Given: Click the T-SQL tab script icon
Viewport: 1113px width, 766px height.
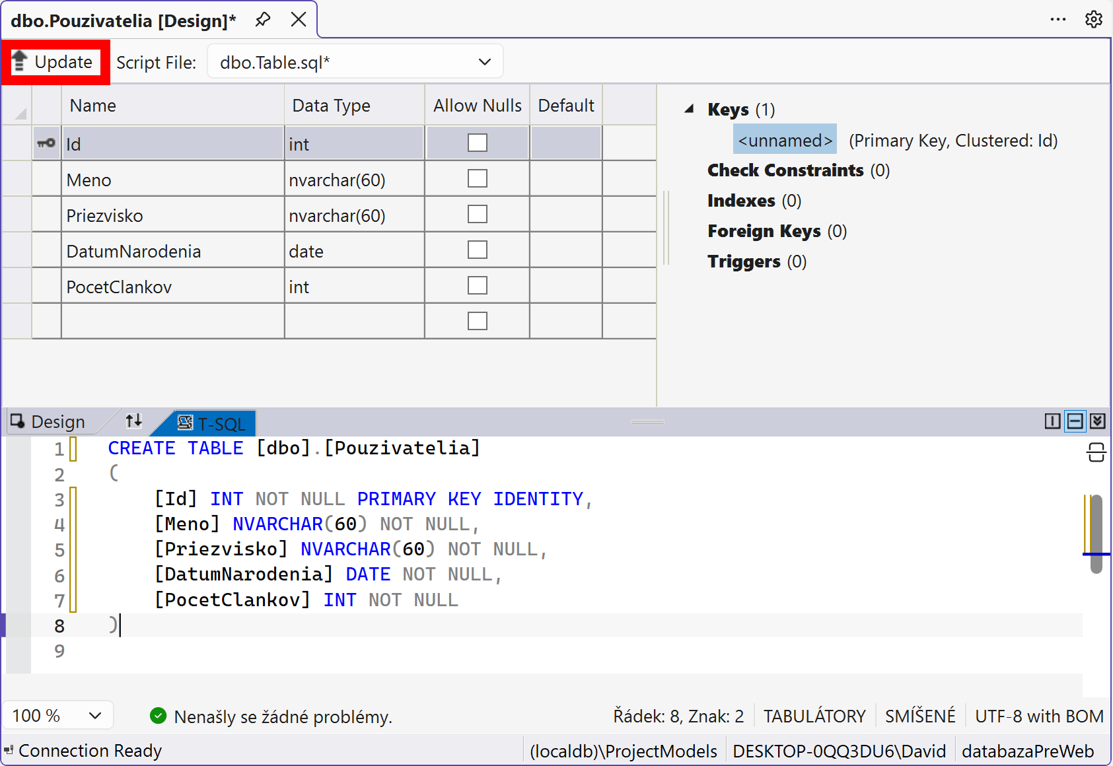Looking at the screenshot, I should click(x=185, y=422).
